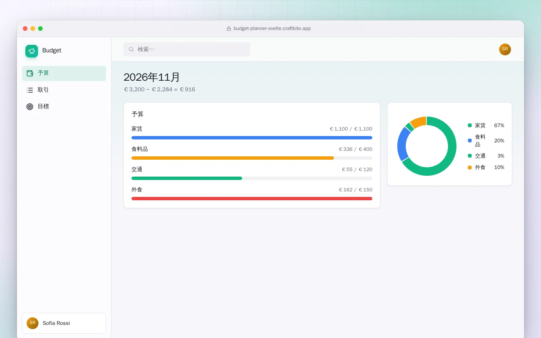541x338 pixels.
Task: Click the 食料品 budget row label
Action: (139, 149)
